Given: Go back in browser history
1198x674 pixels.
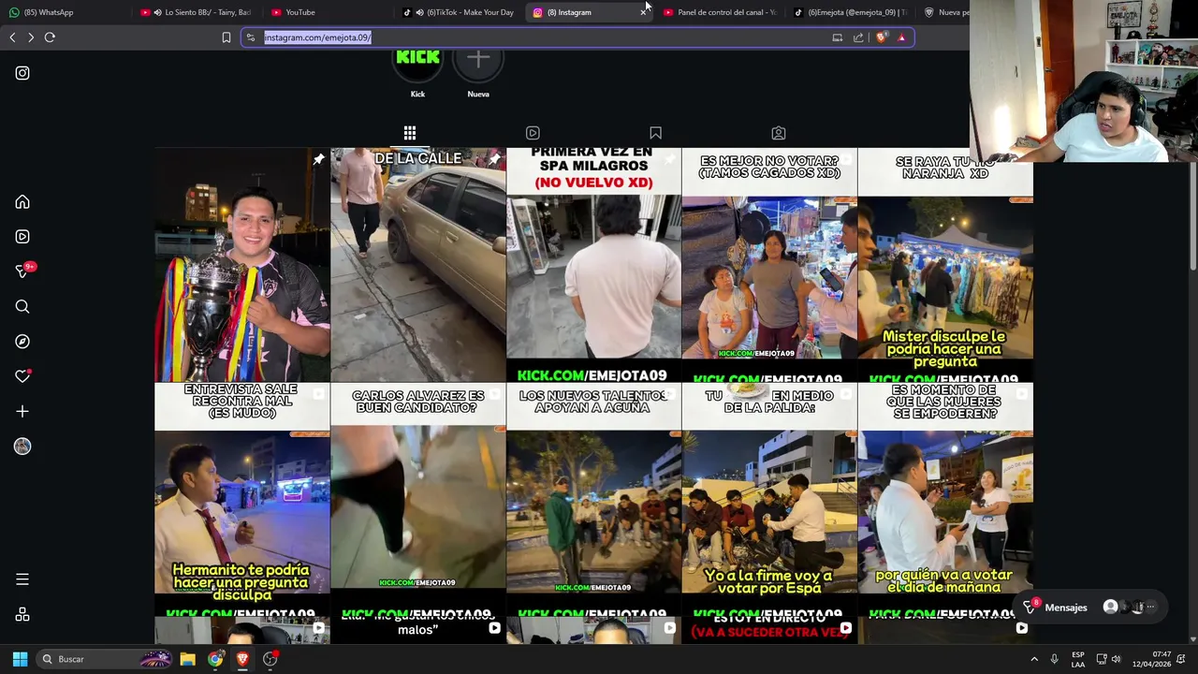Looking at the screenshot, I should pos(12,37).
